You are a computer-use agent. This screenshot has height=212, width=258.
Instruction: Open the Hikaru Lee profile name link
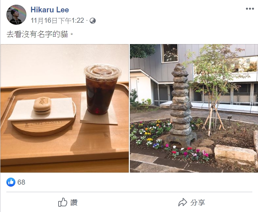click(50, 10)
